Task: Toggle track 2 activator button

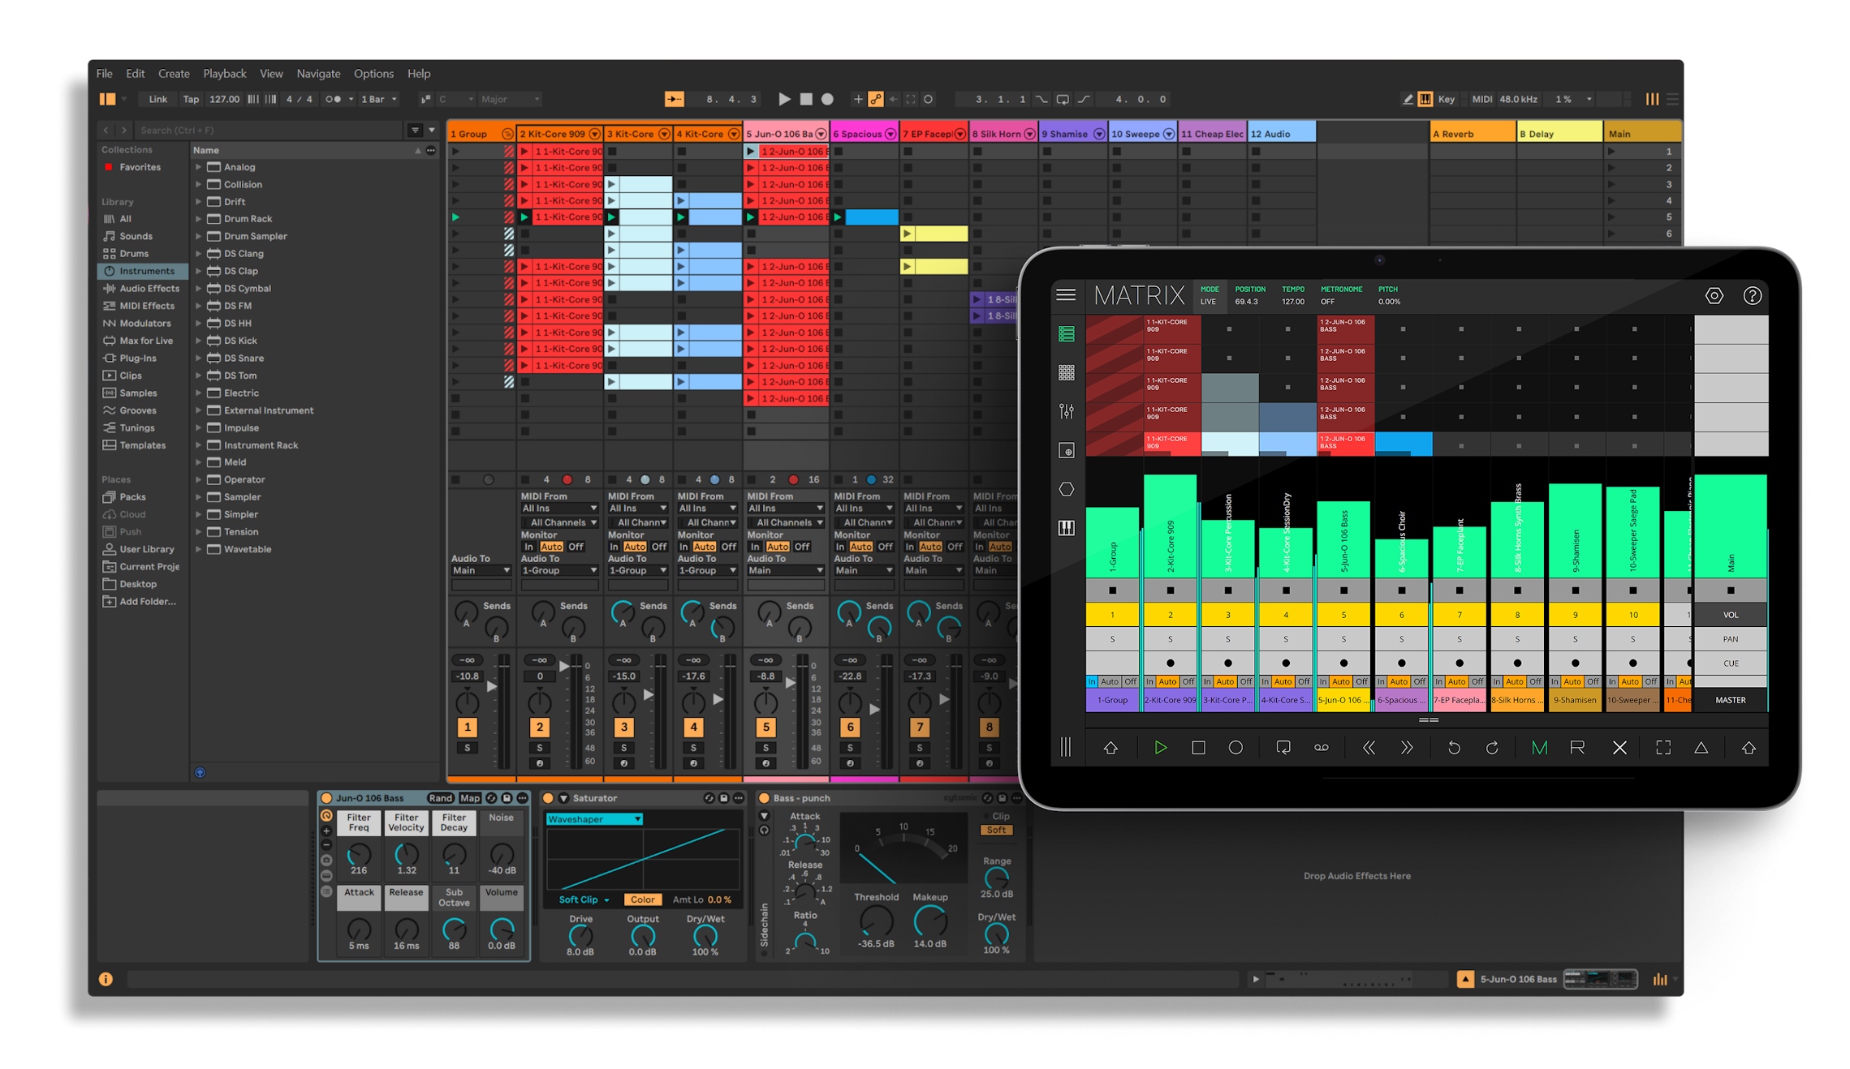Action: coord(540,728)
